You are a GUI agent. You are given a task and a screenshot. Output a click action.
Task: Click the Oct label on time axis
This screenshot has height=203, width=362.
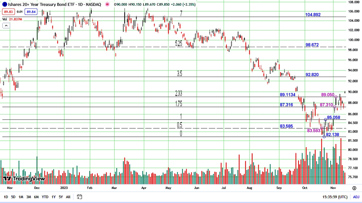[x=305, y=188]
